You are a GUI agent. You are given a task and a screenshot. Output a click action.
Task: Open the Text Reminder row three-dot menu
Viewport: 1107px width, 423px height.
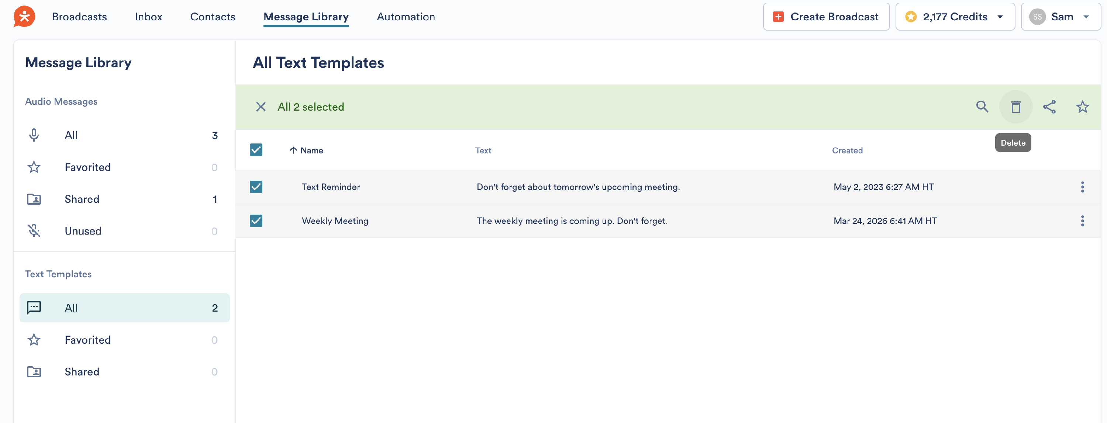click(1082, 187)
